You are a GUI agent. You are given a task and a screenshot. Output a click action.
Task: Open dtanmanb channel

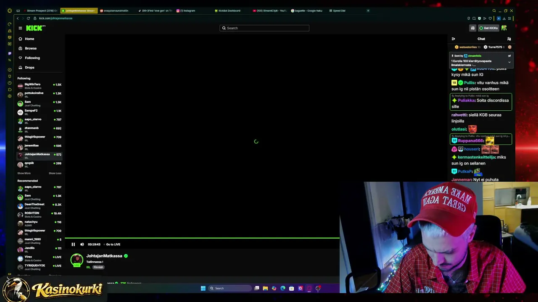pyautogui.click(x=40, y=130)
